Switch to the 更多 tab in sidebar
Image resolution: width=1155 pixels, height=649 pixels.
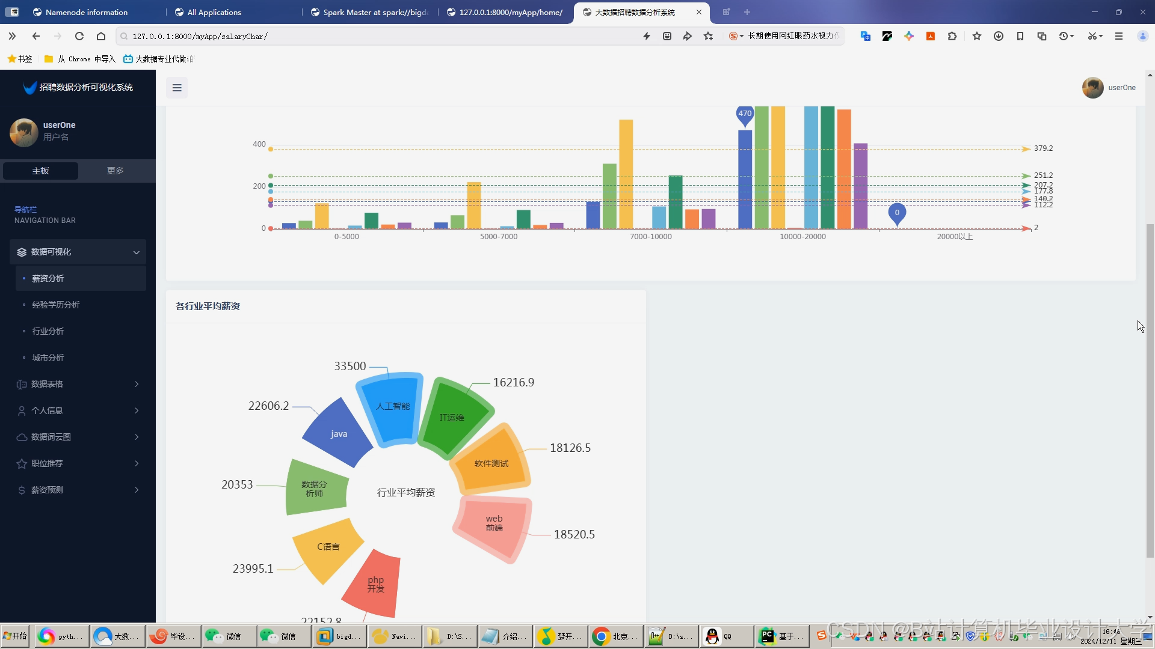pyautogui.click(x=114, y=171)
